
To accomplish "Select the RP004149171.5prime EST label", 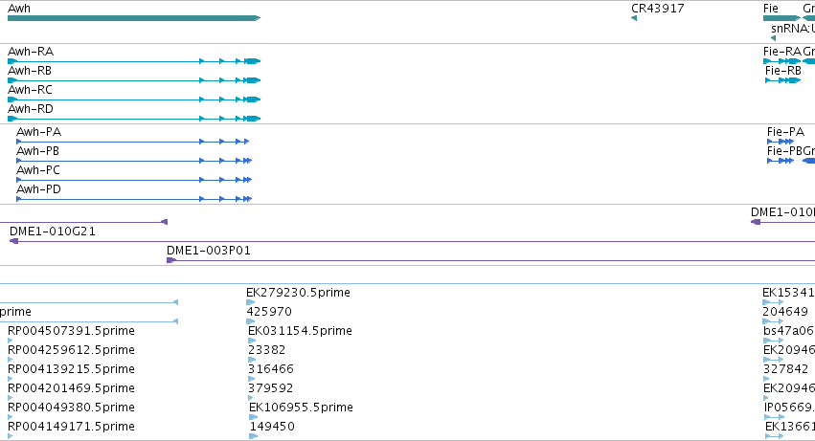I will point(71,427).
